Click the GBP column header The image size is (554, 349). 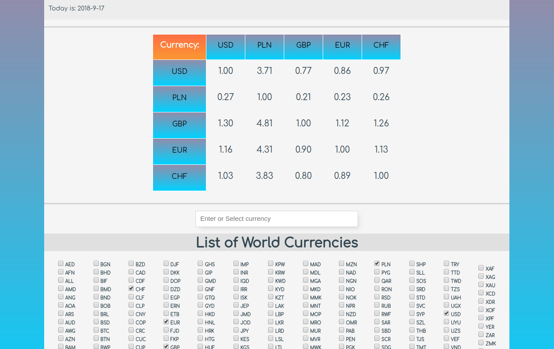(303, 47)
